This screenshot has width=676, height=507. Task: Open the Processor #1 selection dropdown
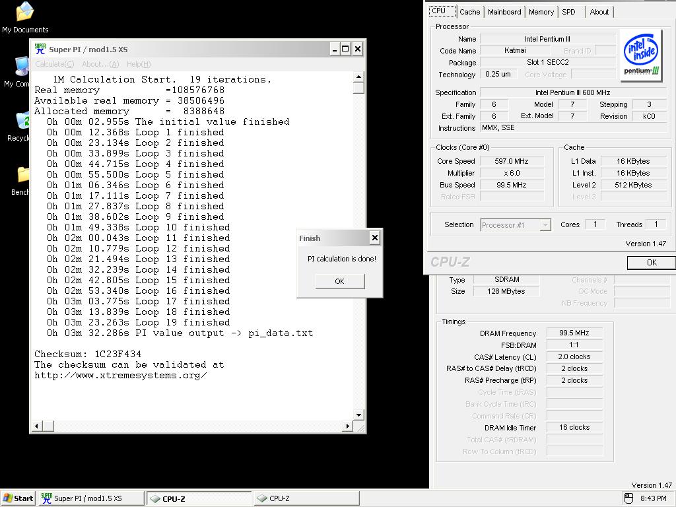[516, 225]
